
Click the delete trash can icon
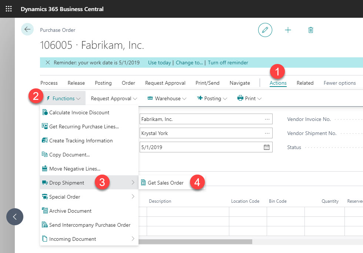(311, 30)
